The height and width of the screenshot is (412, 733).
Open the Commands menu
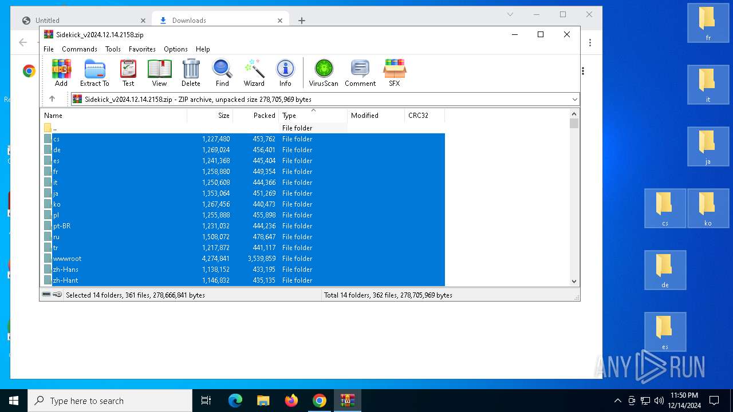pyautogui.click(x=80, y=49)
